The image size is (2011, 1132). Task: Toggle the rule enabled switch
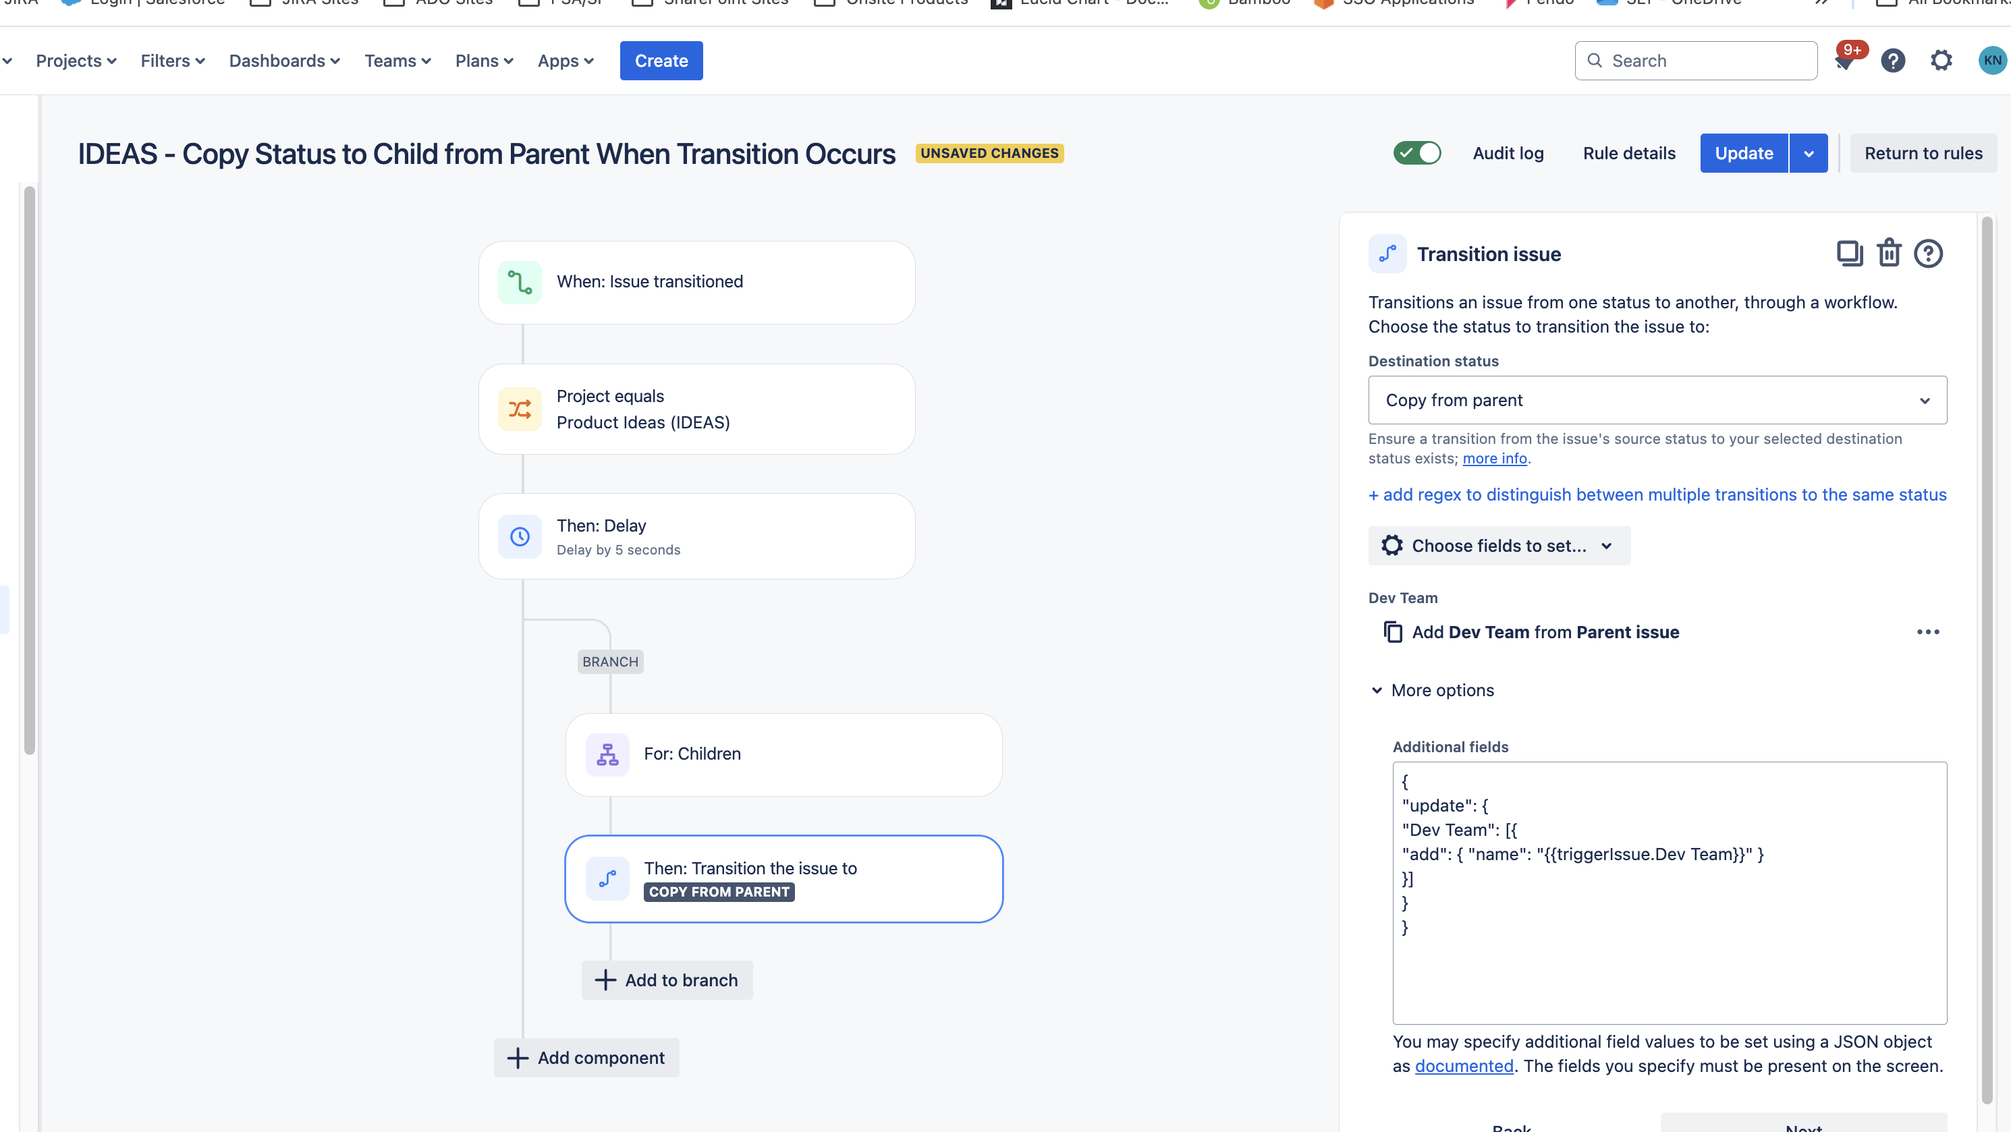(x=1417, y=153)
